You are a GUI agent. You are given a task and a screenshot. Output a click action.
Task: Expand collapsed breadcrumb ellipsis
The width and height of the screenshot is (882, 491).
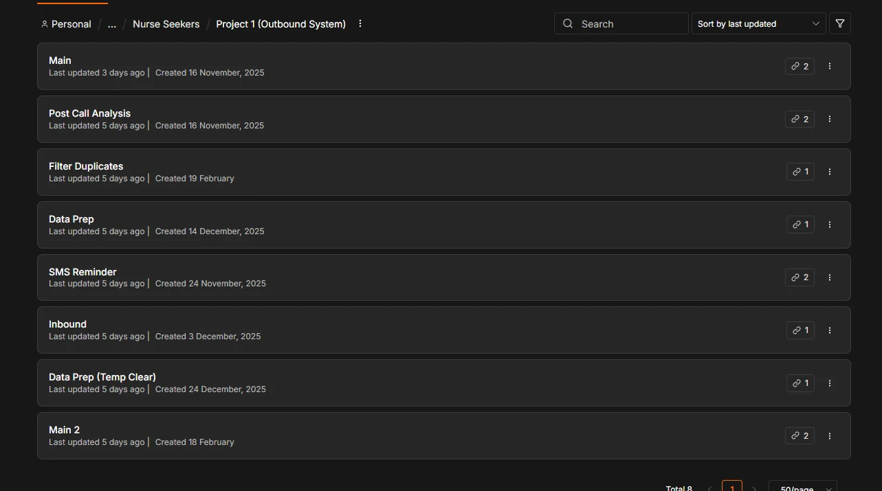click(112, 24)
